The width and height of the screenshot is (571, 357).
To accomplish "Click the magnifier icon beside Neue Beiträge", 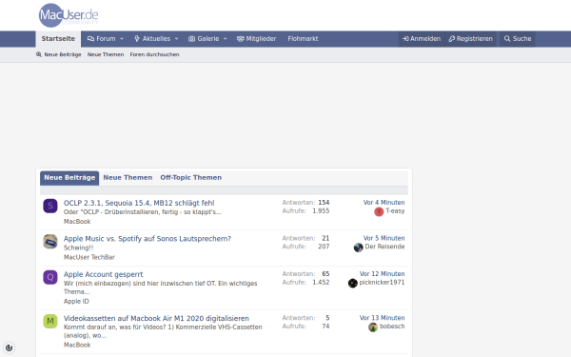I will tap(39, 54).
